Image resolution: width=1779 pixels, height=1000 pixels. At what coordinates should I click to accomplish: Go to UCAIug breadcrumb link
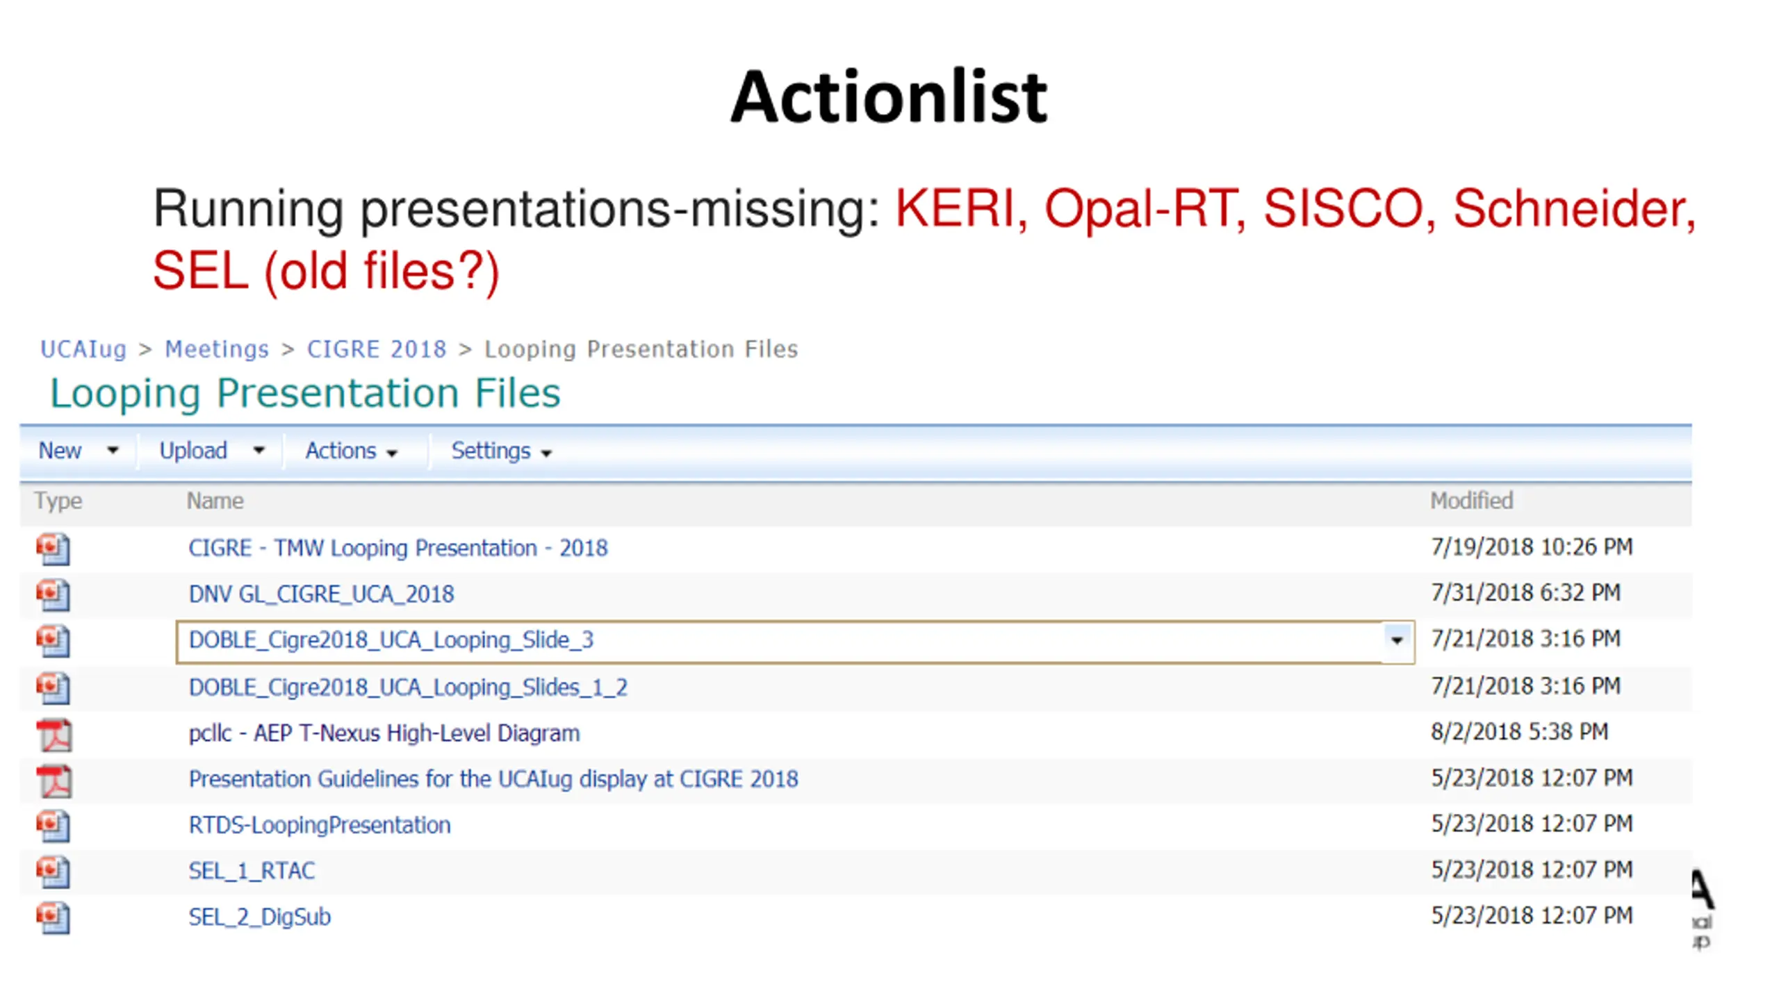point(83,349)
